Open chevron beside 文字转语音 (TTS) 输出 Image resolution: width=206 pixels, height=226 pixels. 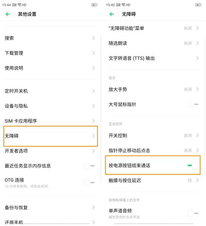(197, 58)
